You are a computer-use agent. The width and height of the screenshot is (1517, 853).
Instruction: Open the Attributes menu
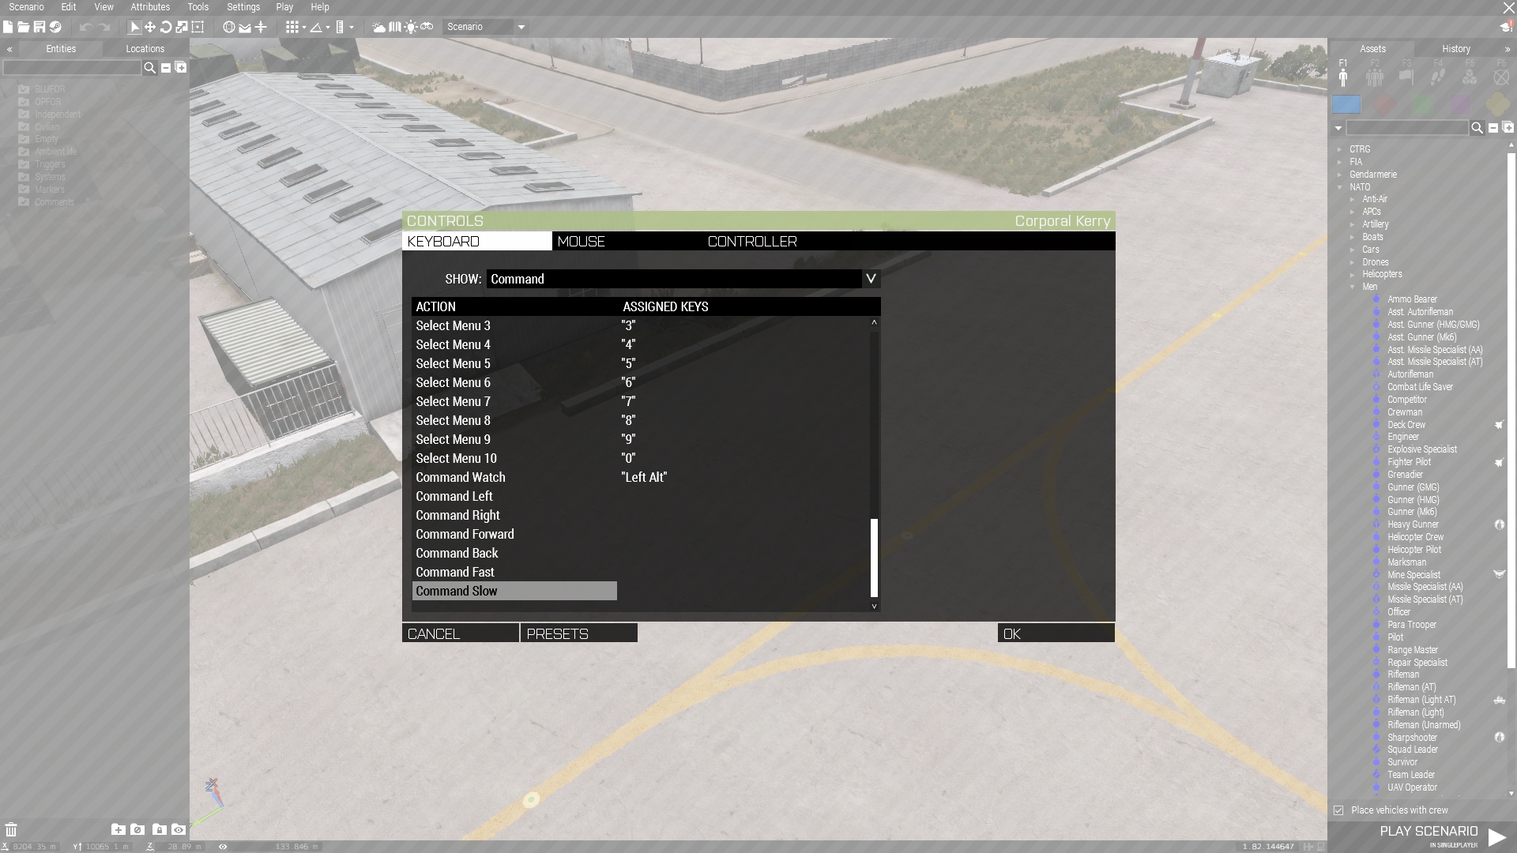(x=150, y=7)
